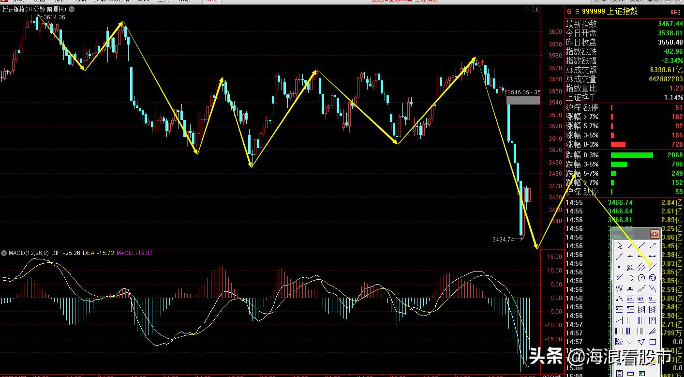Close the drawing tools palette
Screen dimensions: 684x377
(654, 234)
